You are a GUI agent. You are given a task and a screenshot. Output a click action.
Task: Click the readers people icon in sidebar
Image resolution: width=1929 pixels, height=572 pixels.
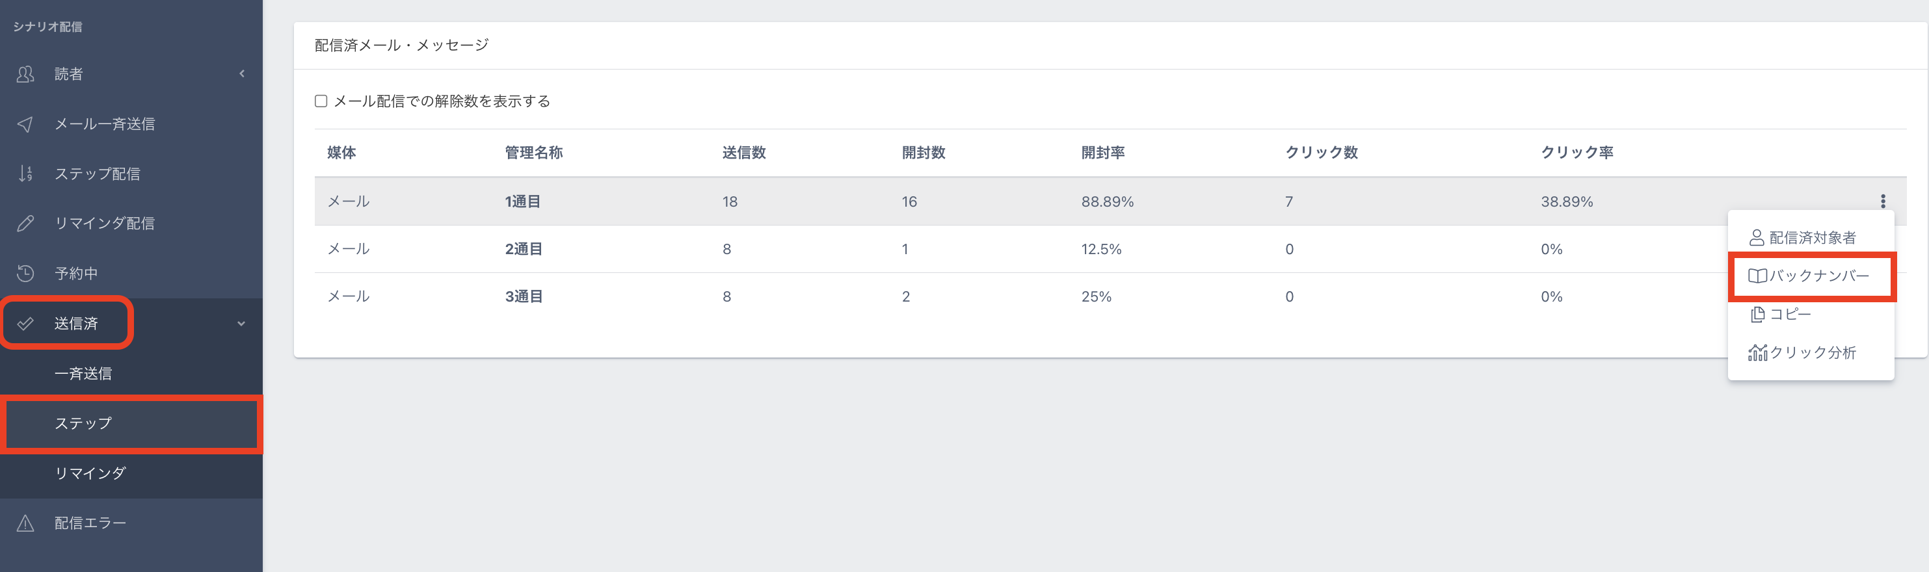(x=25, y=74)
